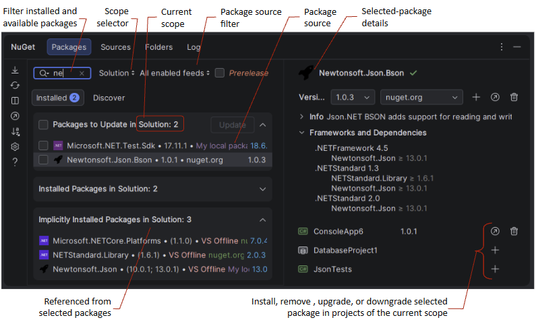Open the 1.0.3 version dropdown
536x324 pixels.
click(x=353, y=97)
